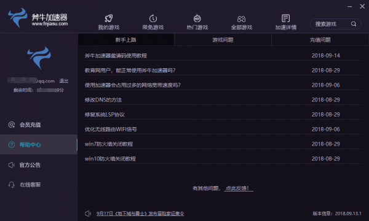Click the version info 2018.09.13.1 text
369x221 pixels.
coord(337,214)
